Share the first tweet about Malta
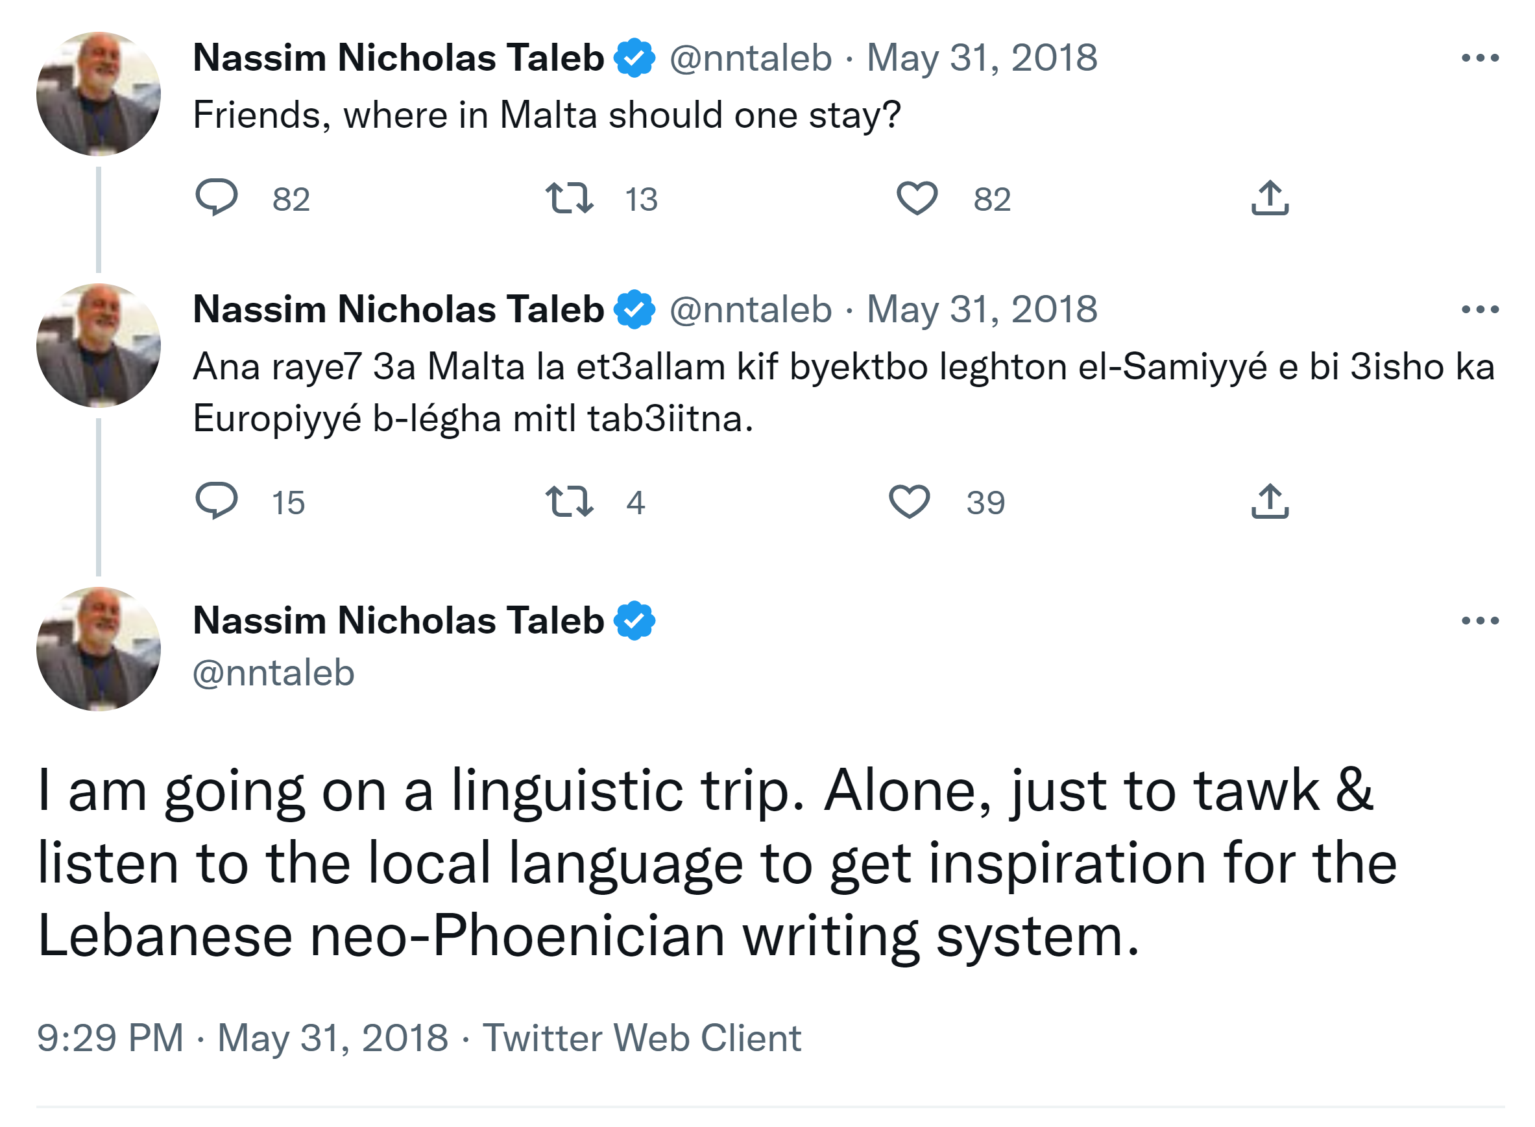 point(1269,198)
